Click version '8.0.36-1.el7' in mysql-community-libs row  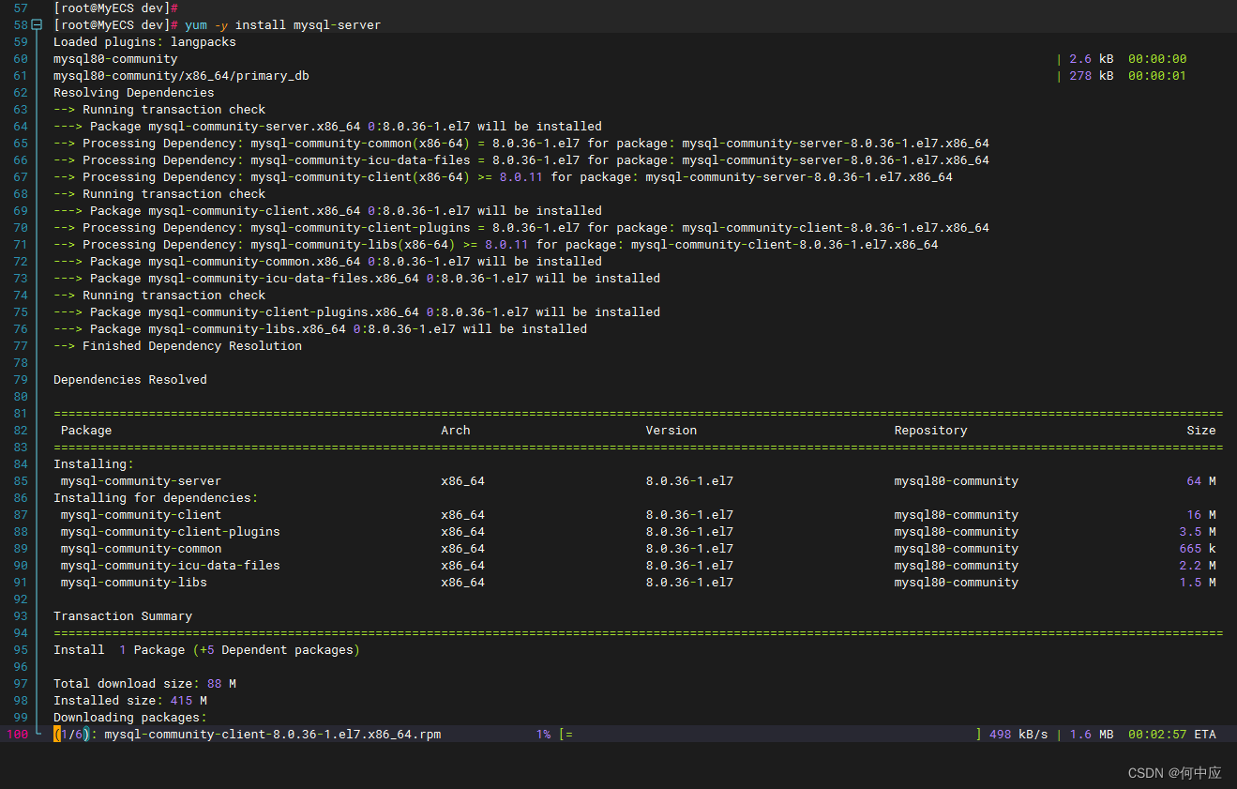pos(689,583)
